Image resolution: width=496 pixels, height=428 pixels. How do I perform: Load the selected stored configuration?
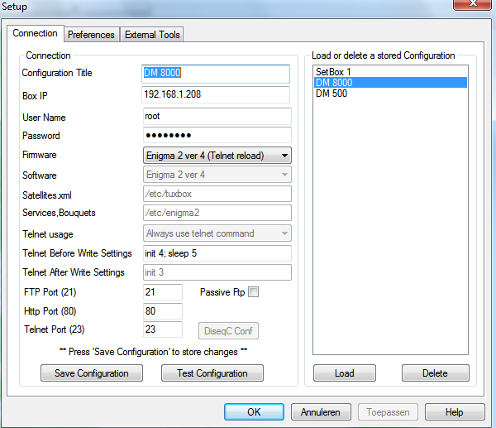tap(345, 373)
